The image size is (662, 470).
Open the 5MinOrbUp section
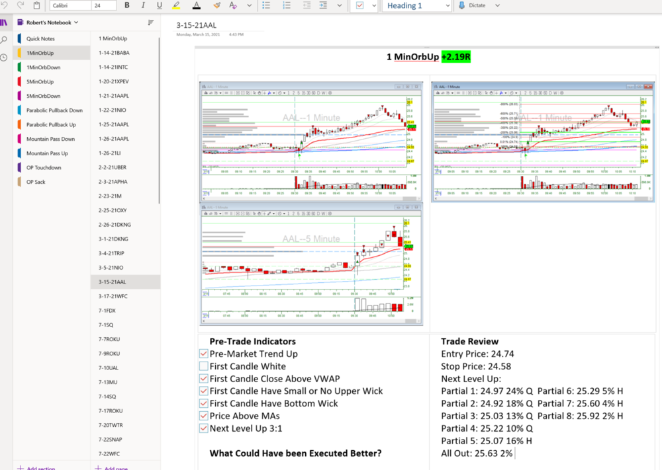click(40, 82)
